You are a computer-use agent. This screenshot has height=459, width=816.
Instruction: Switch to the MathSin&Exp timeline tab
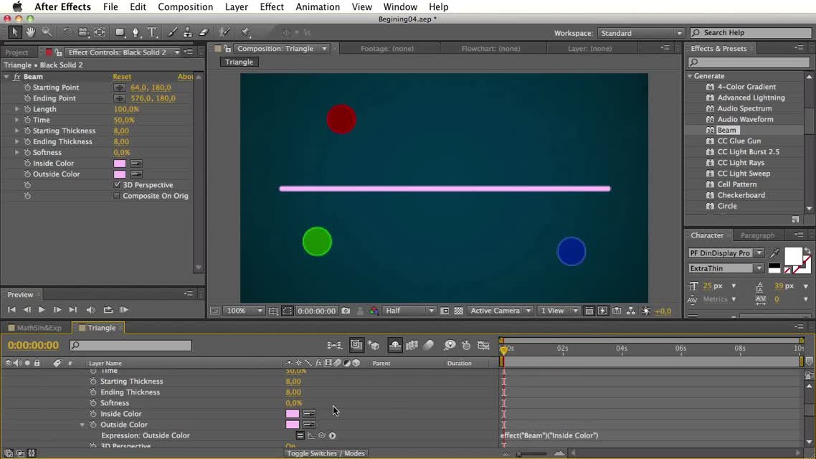point(39,328)
